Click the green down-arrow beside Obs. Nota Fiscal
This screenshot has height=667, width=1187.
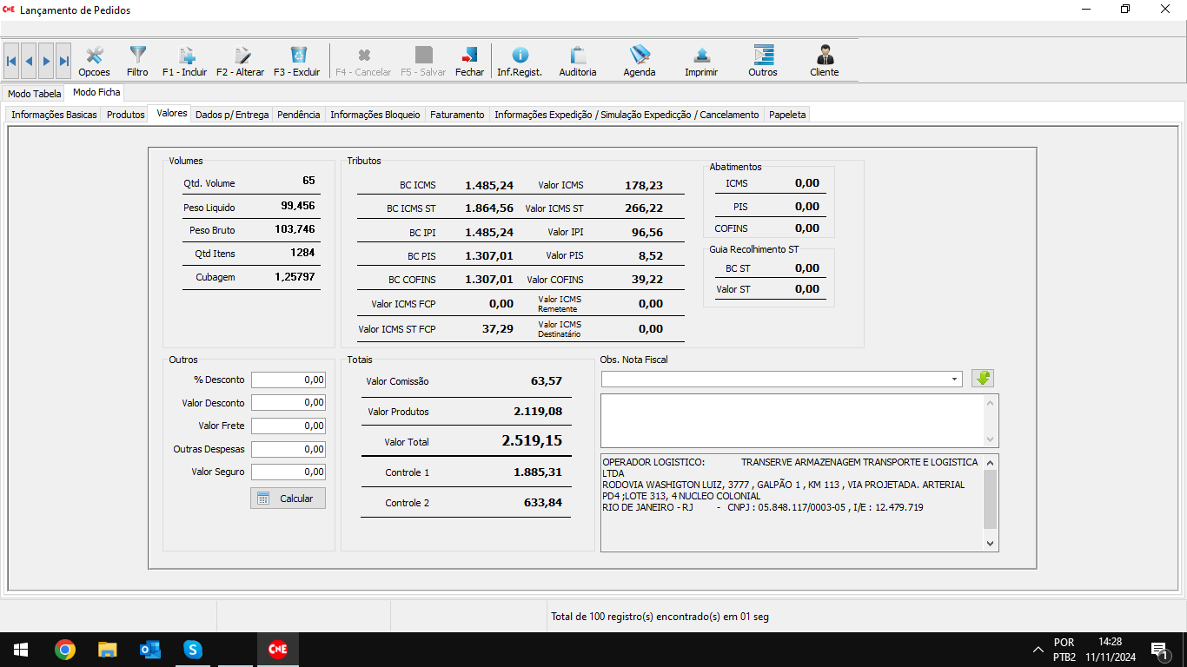[983, 379]
